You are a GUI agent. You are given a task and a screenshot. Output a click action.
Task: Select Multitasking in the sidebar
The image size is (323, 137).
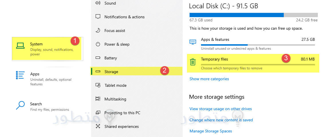point(115,99)
